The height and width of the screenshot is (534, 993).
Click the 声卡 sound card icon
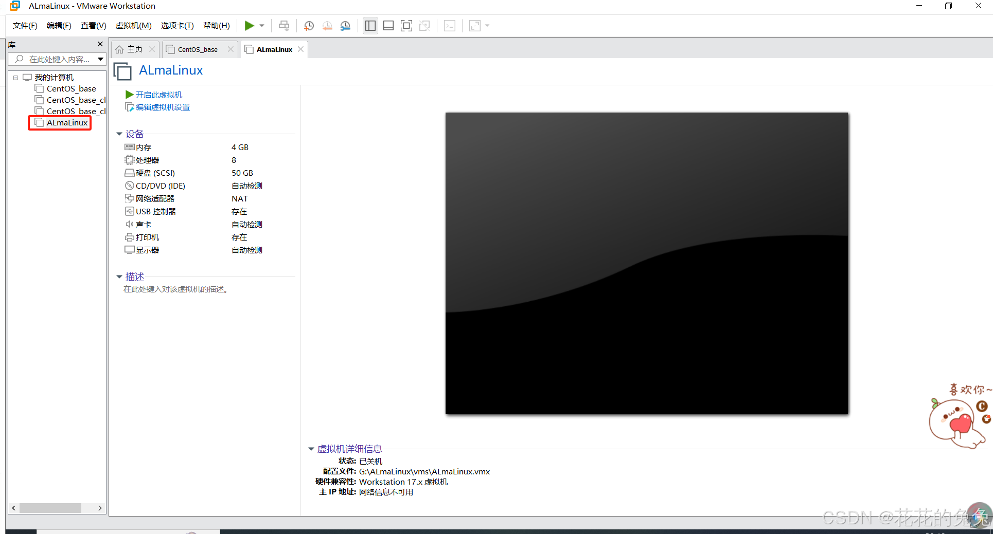[x=130, y=224]
